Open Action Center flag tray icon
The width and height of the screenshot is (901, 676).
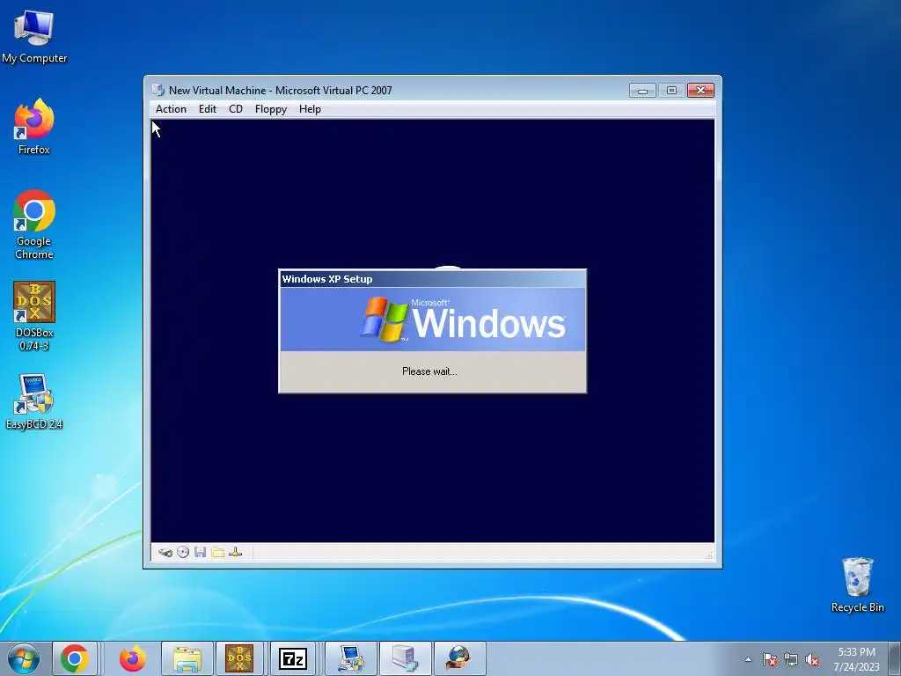(770, 659)
